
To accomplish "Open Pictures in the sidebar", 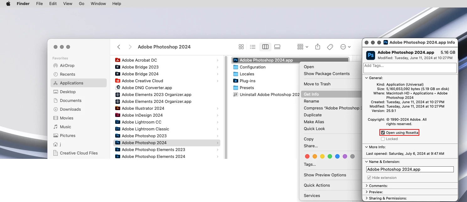I will click(78, 135).
